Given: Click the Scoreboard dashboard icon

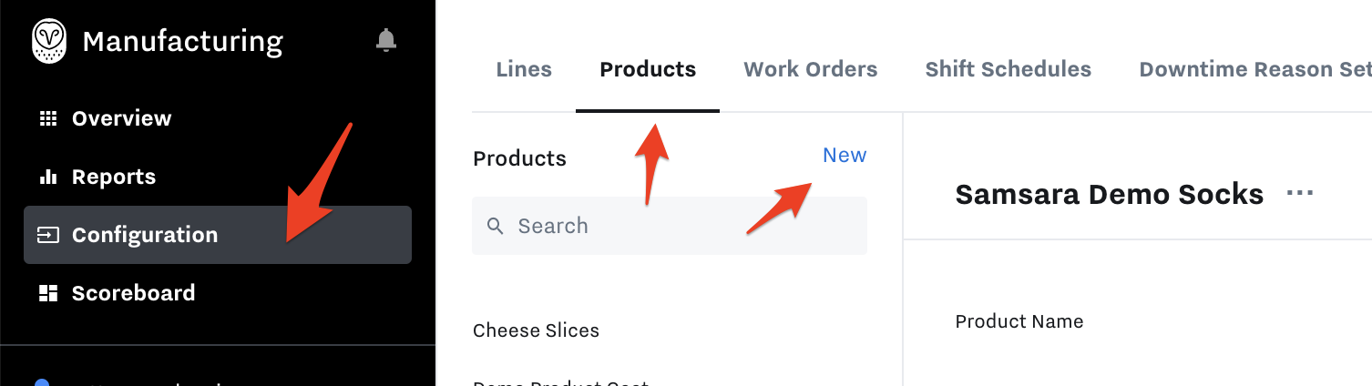Looking at the screenshot, I should (x=47, y=293).
